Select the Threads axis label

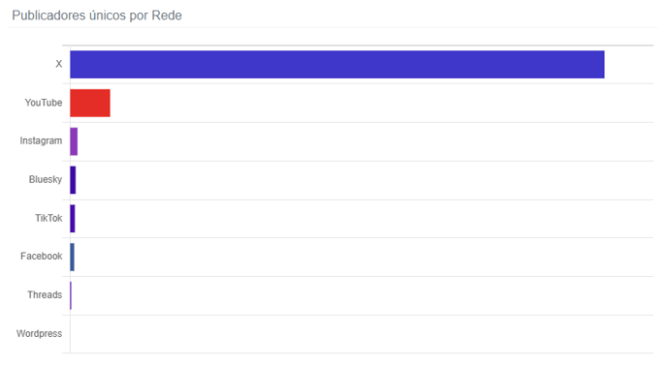click(x=45, y=294)
